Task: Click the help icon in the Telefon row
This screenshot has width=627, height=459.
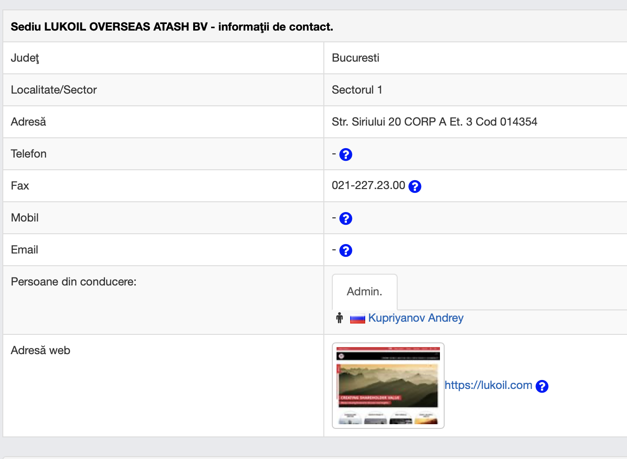Action: tap(345, 154)
